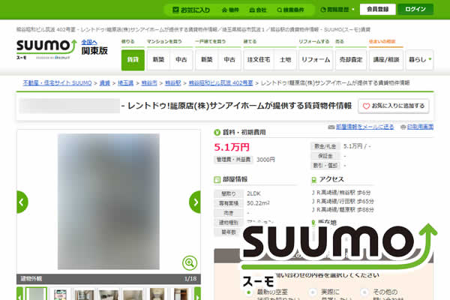Click the 建物外観 photo caption

[x=31, y=279]
